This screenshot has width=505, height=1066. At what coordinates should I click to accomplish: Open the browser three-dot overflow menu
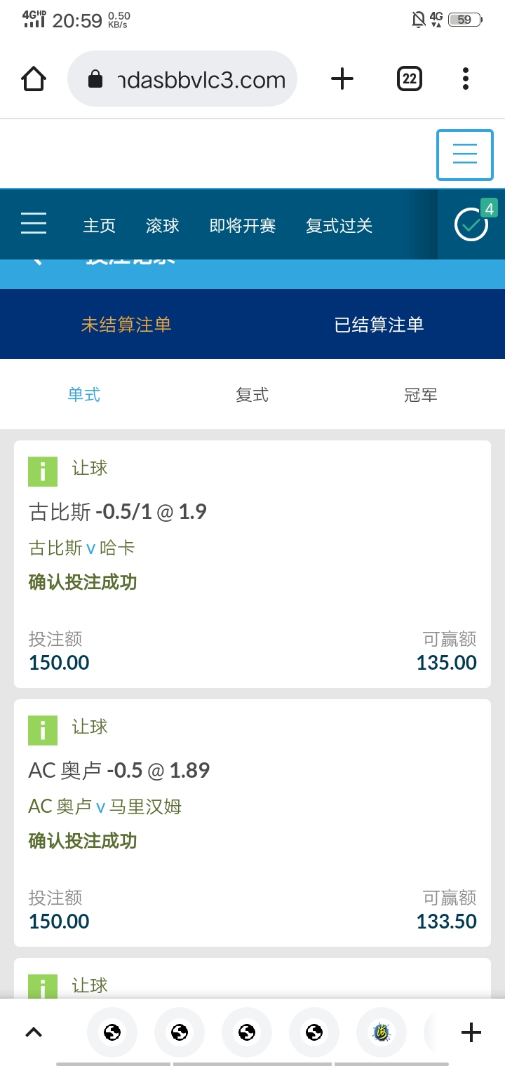pos(466,79)
